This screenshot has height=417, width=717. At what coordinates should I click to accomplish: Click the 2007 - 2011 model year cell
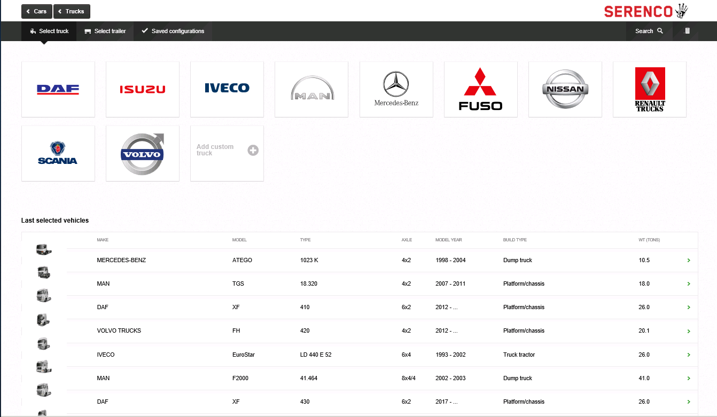[450, 284]
